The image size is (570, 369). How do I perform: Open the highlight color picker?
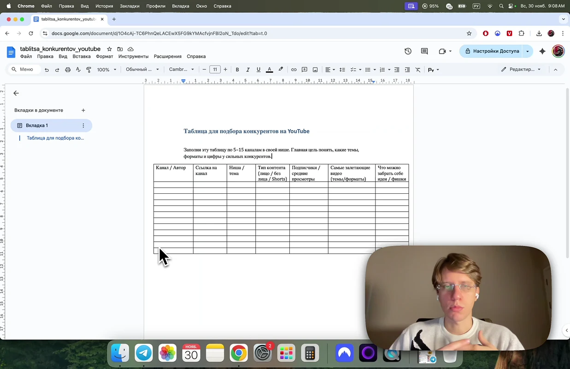[x=281, y=70]
